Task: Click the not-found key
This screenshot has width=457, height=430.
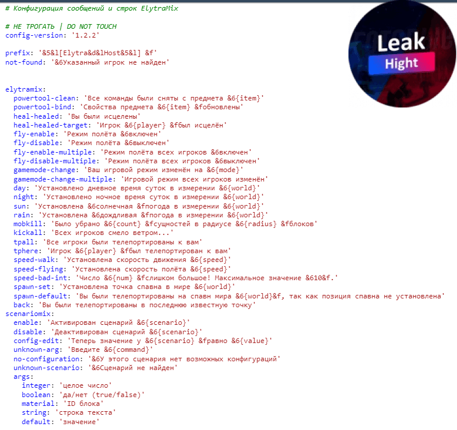Action: coord(23,62)
